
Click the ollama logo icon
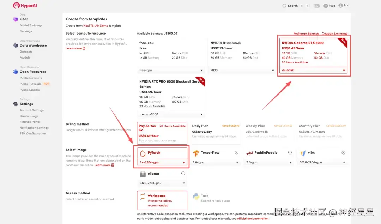click(143, 174)
